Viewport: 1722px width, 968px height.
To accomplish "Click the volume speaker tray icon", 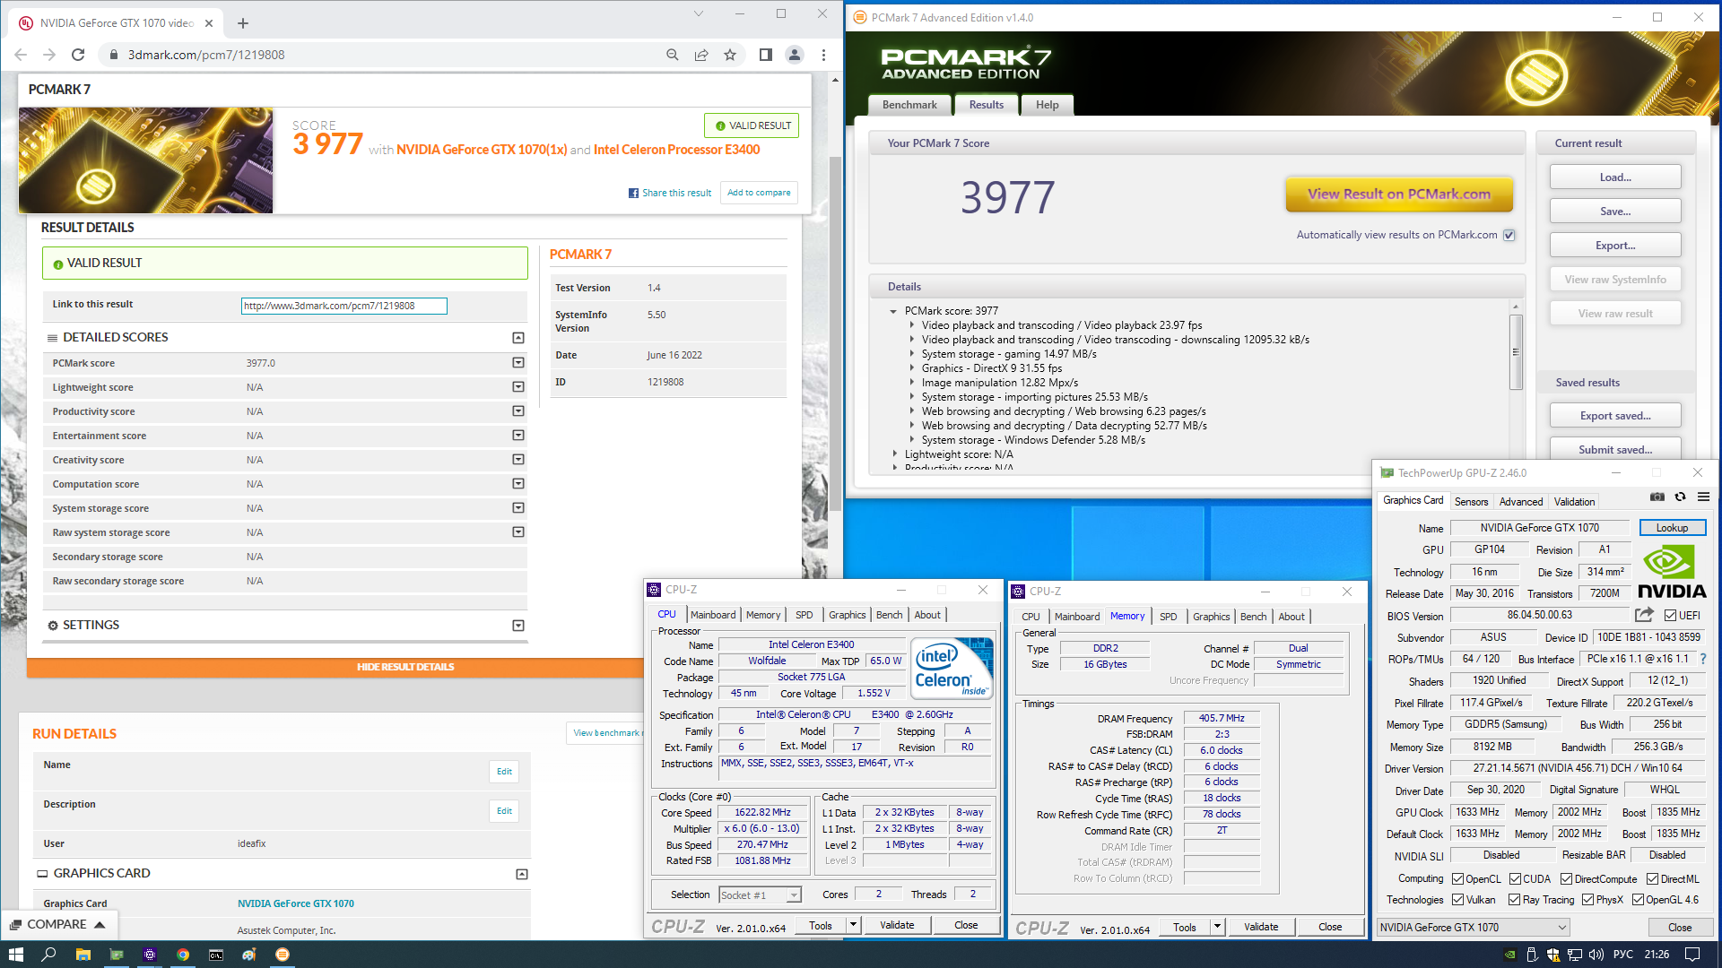I will (x=1597, y=955).
